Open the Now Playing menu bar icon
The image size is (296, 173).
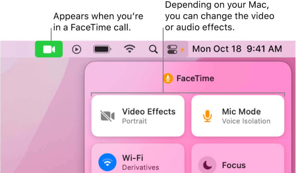(76, 49)
